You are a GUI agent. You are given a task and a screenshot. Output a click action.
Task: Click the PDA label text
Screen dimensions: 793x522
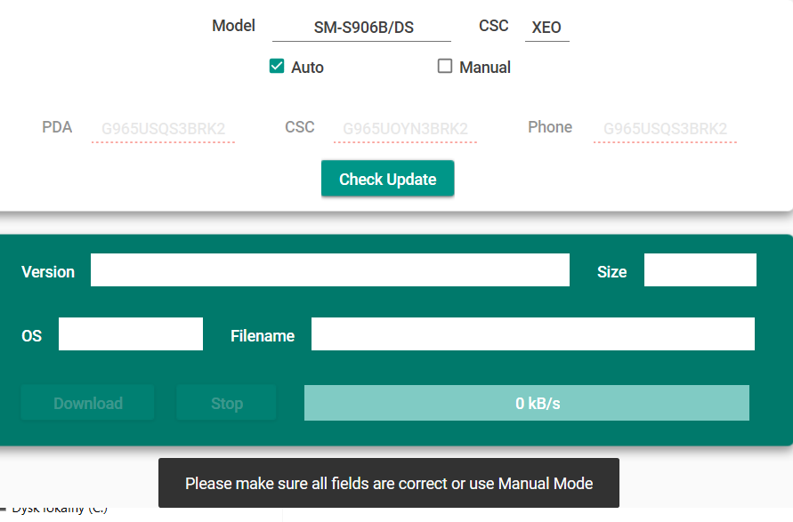click(x=57, y=127)
